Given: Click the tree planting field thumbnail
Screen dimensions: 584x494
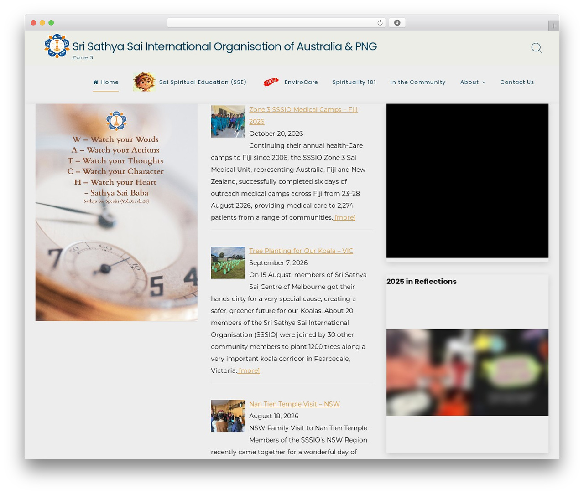Looking at the screenshot, I should (x=228, y=263).
